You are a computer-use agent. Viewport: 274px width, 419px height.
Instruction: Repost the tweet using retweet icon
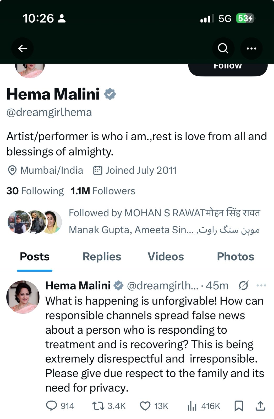(98, 406)
